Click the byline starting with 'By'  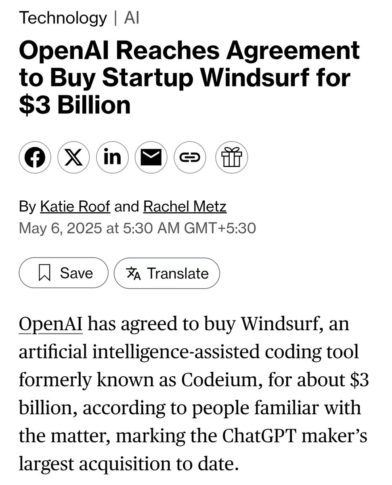(27, 206)
